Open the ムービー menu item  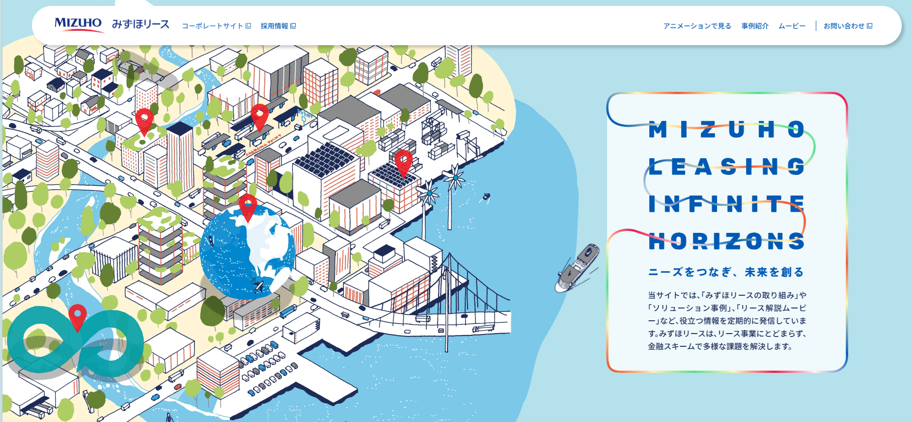click(792, 26)
